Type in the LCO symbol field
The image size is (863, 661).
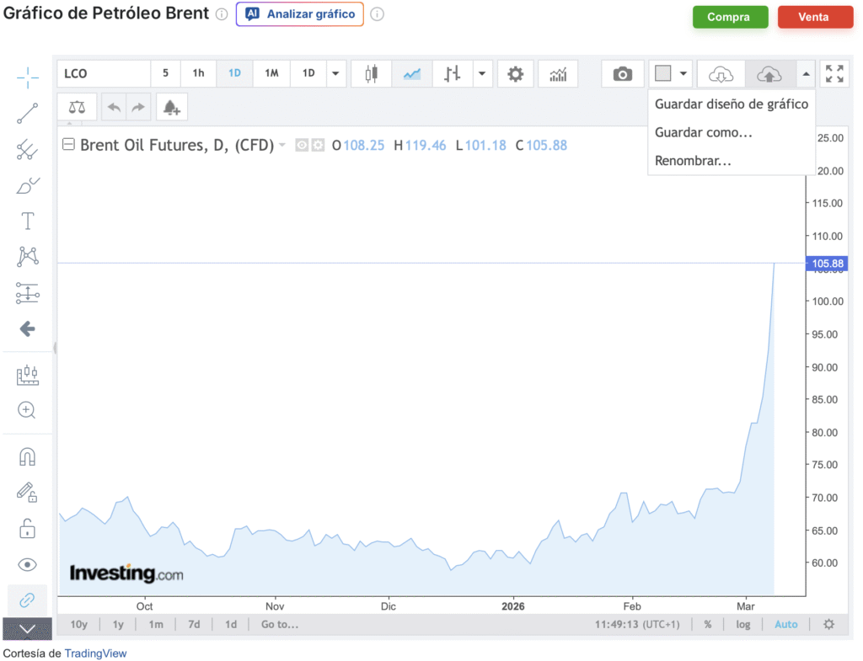(x=103, y=74)
